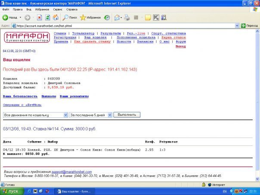
Task: Click the security lock icon in status bar
Action: pyautogui.click(x=204, y=185)
